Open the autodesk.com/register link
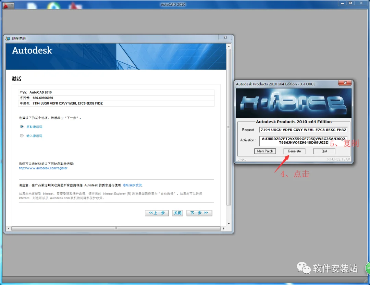This screenshot has height=285, width=370. click(x=43, y=168)
